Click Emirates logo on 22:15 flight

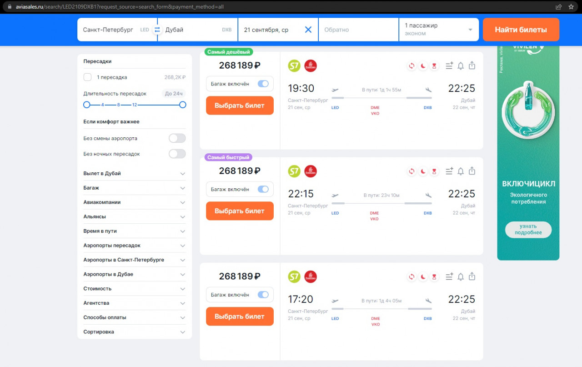[311, 171]
